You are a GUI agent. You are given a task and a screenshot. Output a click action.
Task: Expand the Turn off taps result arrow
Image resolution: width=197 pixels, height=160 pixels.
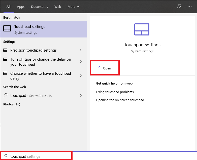(x=81, y=62)
